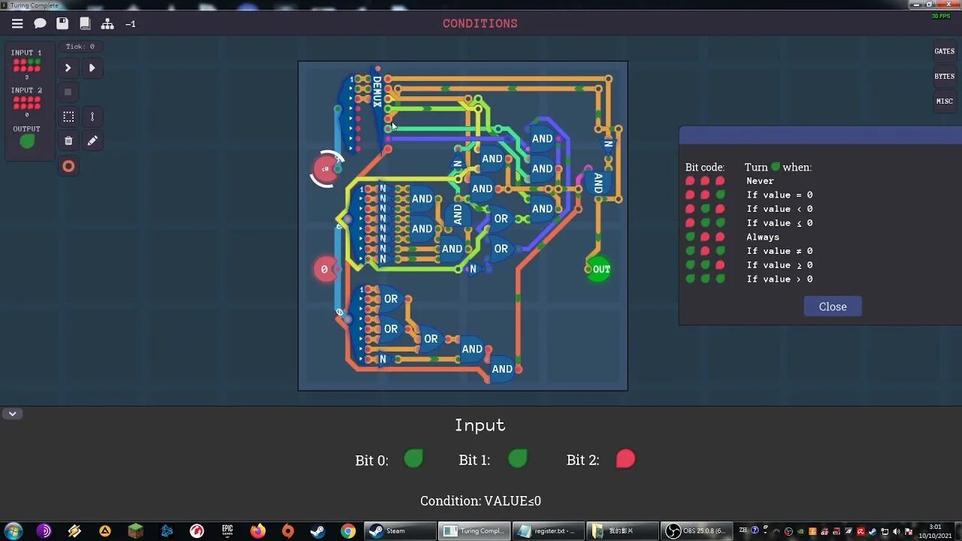
Task: Click the Minecraft grass block taskbar icon
Action: coord(135,531)
